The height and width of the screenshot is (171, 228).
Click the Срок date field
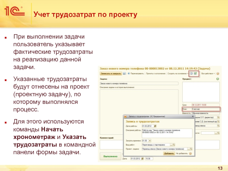pyautogui.click(x=205, y=105)
